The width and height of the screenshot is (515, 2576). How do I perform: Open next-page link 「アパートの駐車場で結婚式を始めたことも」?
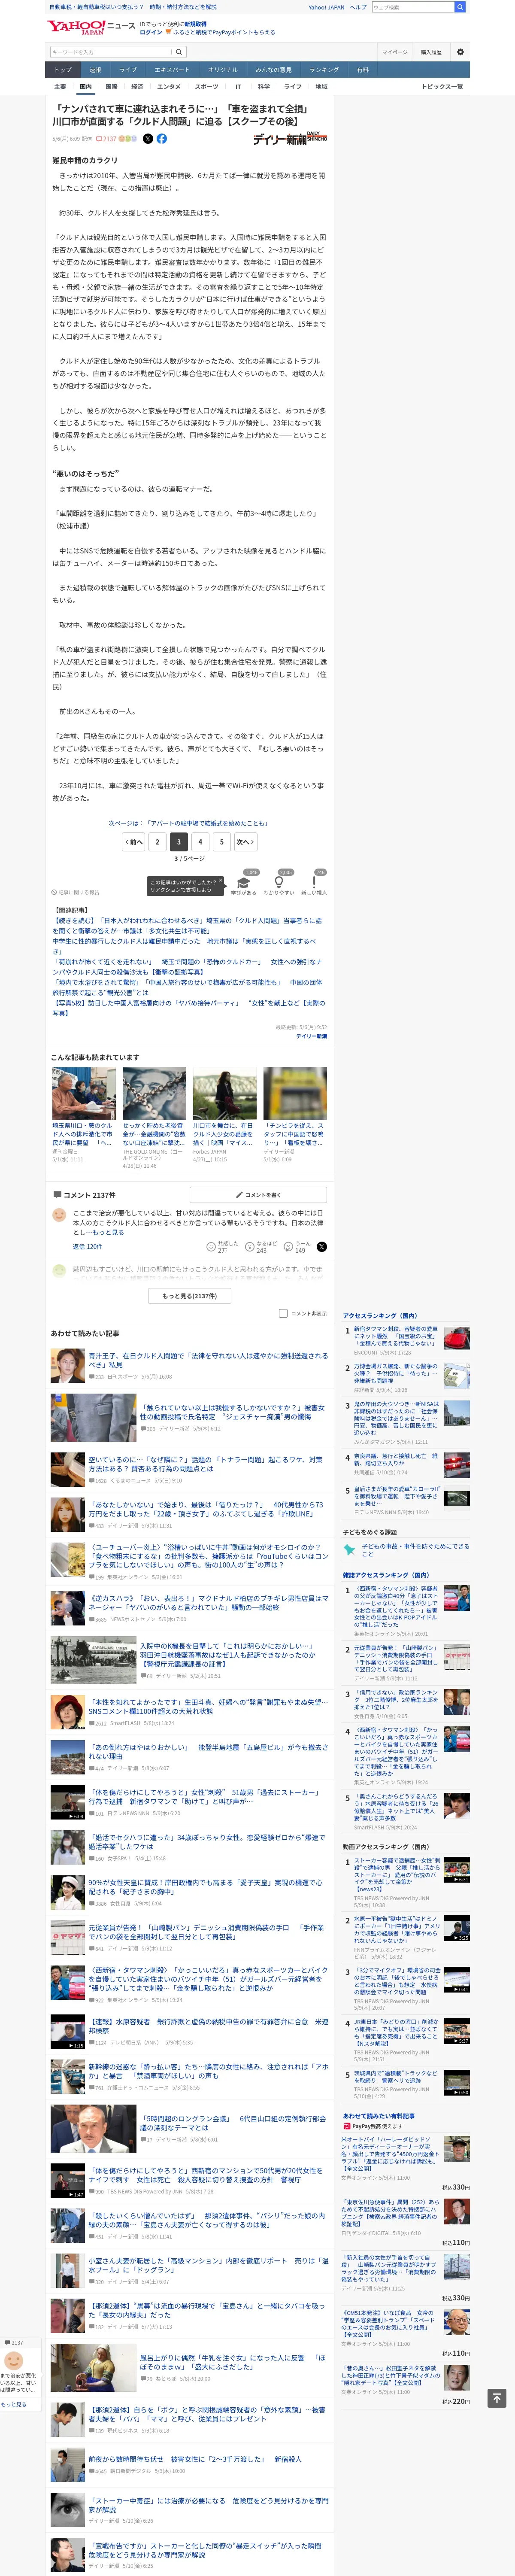pos(189,824)
